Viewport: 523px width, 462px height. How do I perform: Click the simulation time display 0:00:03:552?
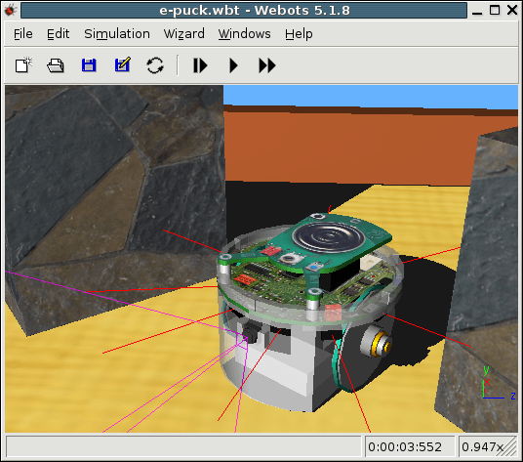[405, 447]
